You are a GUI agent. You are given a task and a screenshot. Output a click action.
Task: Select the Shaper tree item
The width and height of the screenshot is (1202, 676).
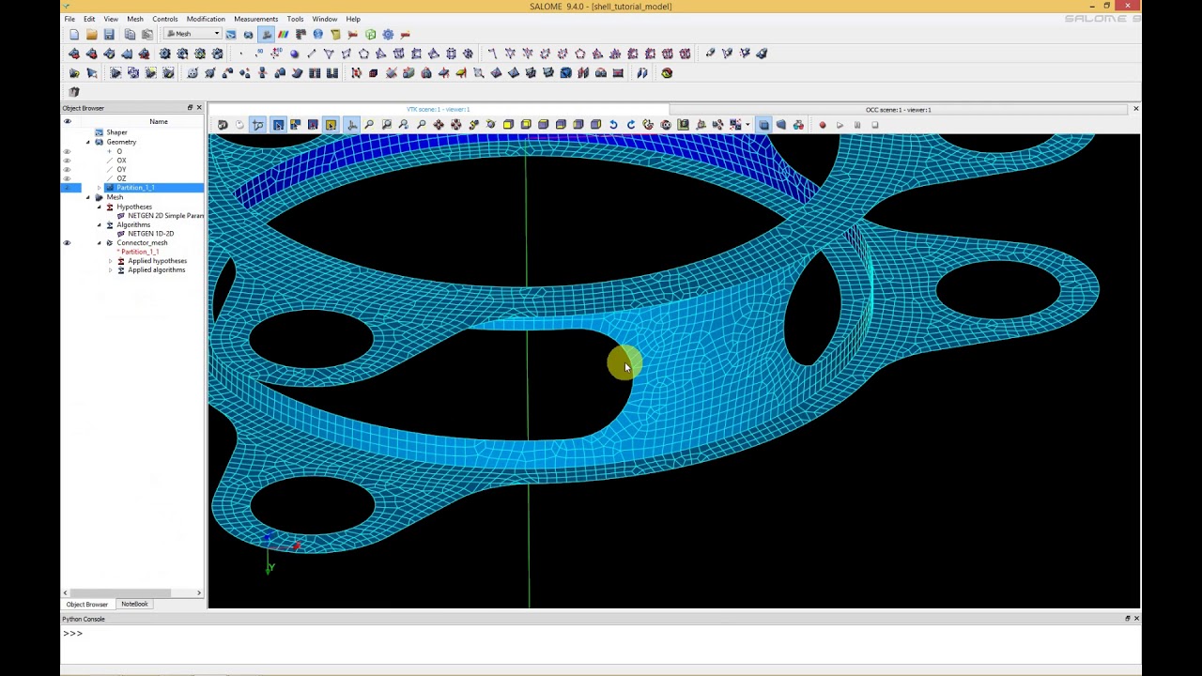click(x=116, y=132)
